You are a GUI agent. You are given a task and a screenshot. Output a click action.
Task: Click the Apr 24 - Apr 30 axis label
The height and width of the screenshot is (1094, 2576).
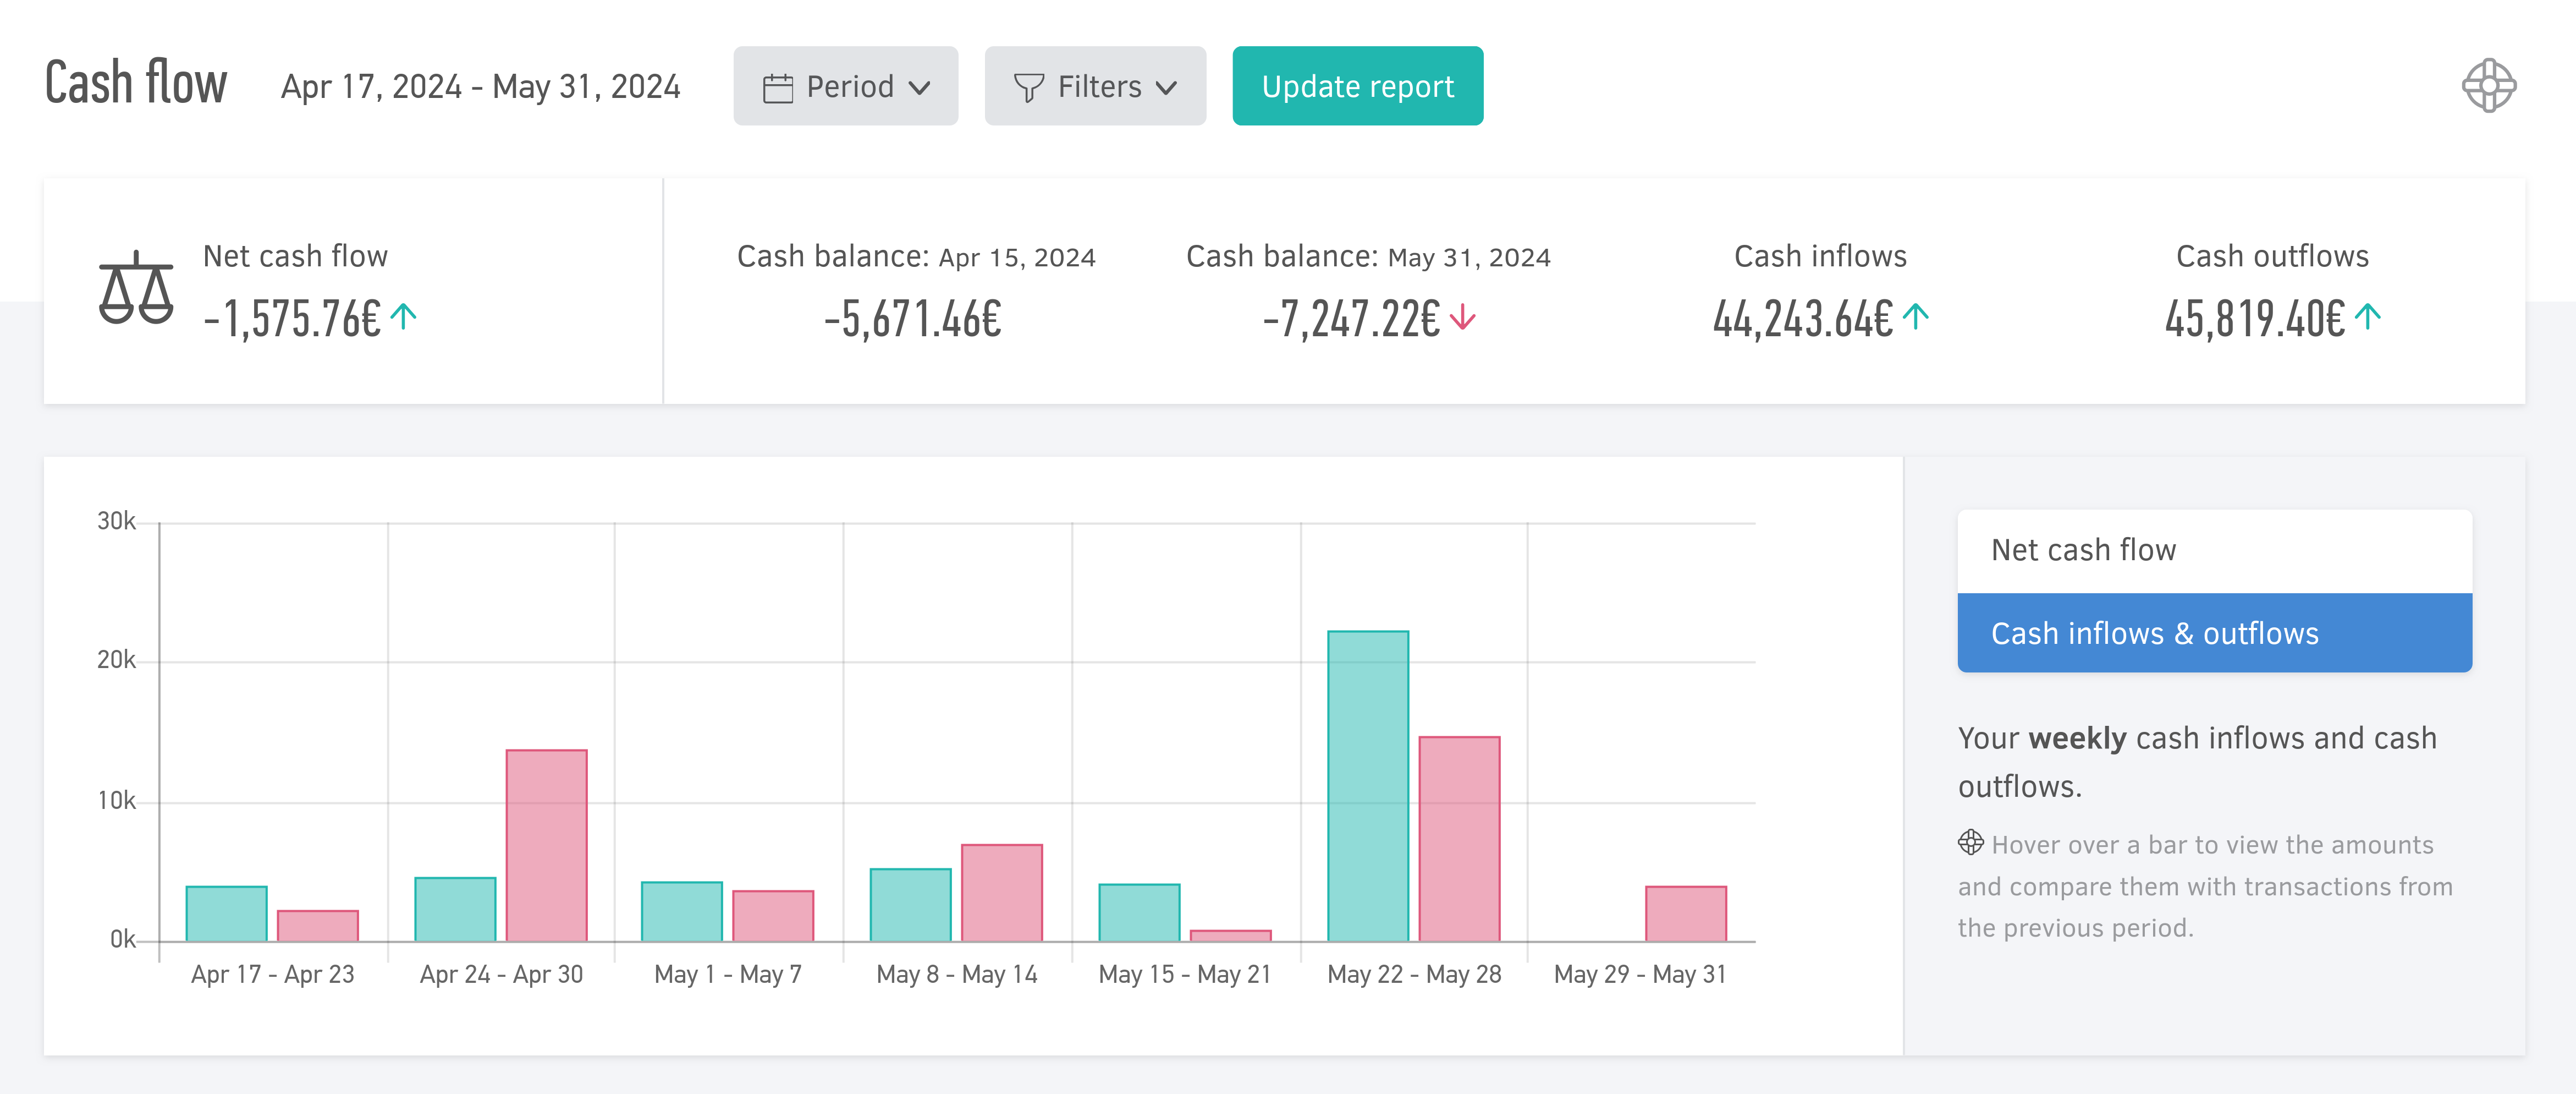(501, 974)
